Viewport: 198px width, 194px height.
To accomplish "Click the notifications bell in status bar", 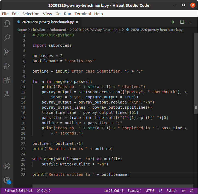I will tap(192, 191).
